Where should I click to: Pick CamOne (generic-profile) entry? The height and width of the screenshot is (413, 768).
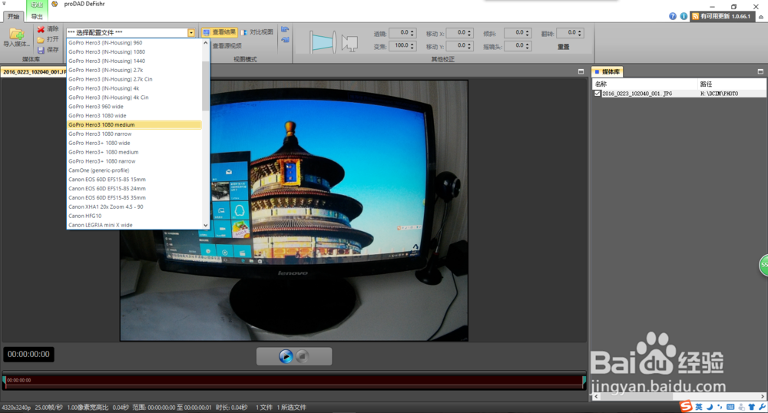(134, 170)
